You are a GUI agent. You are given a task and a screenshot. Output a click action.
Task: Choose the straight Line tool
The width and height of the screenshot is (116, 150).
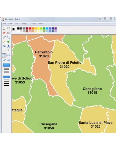coord(4,51)
